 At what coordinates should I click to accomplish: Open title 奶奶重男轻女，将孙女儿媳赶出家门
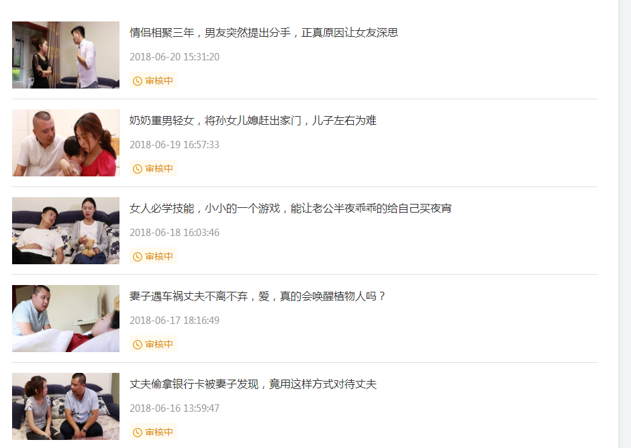(252, 120)
